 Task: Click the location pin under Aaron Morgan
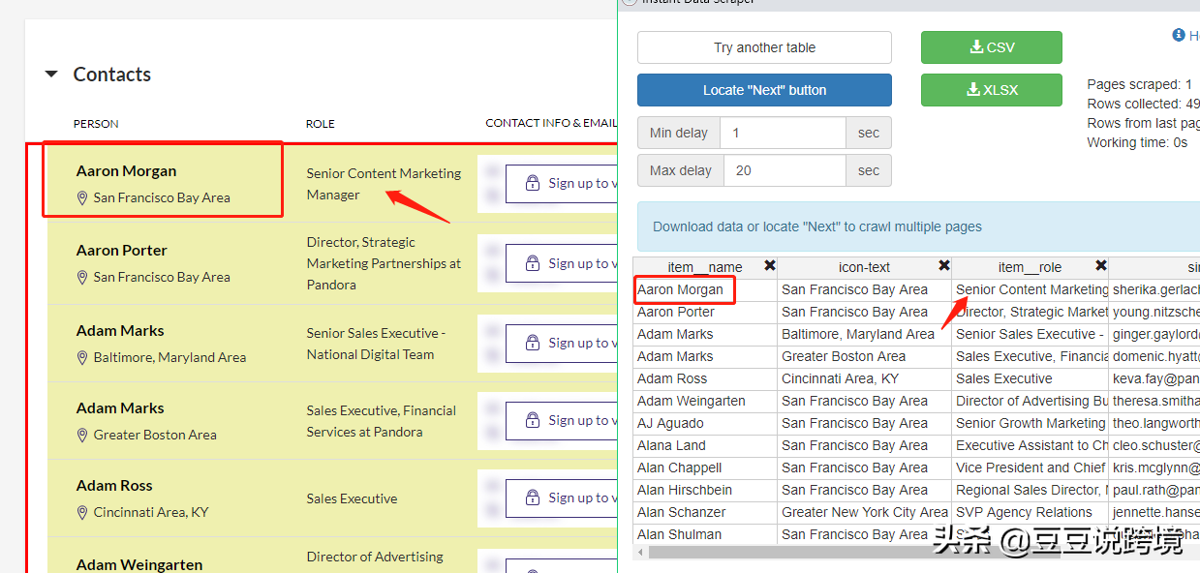coord(82,197)
